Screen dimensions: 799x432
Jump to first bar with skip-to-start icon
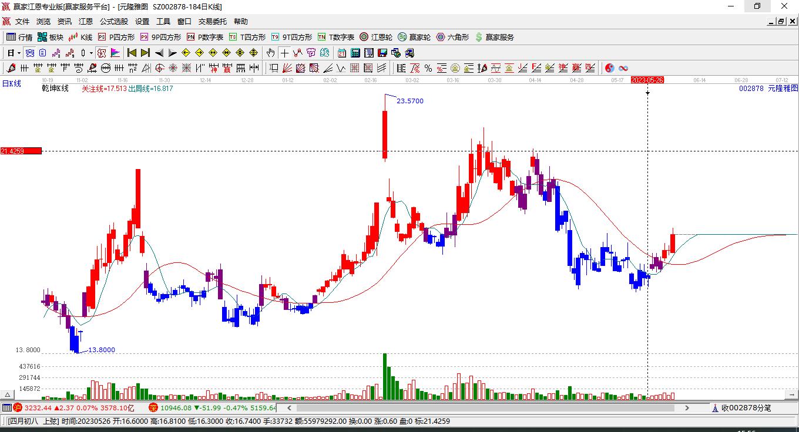pyautogui.click(x=132, y=53)
